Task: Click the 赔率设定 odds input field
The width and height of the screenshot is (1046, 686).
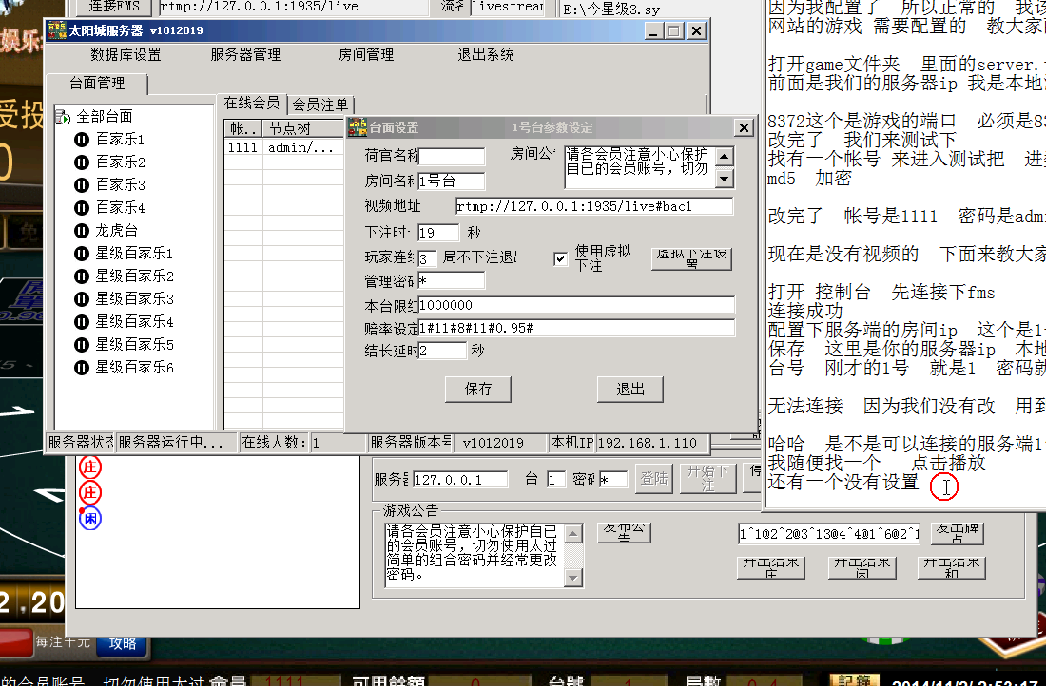Action: coord(576,328)
